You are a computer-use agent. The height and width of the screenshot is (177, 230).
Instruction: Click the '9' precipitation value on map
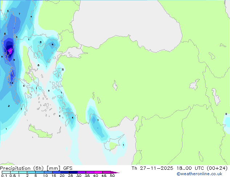click(14, 60)
